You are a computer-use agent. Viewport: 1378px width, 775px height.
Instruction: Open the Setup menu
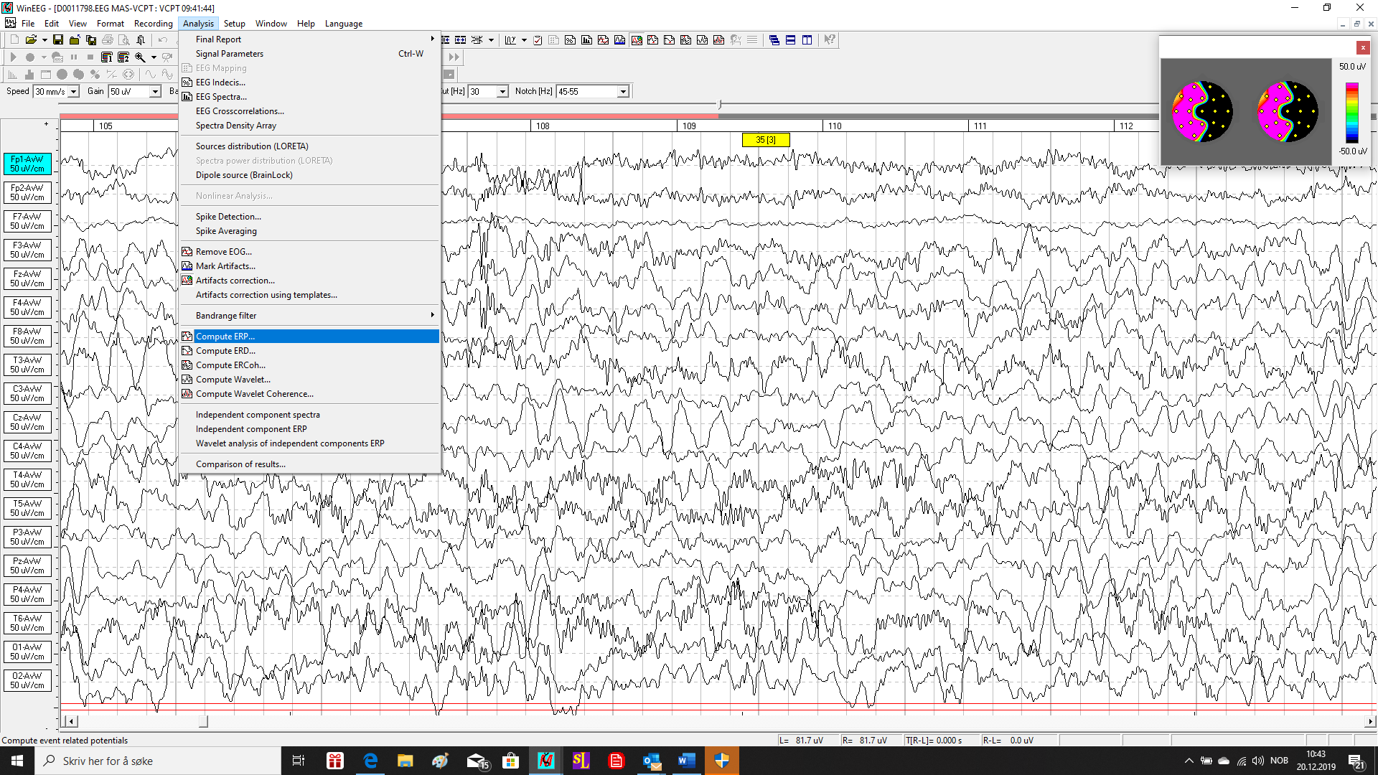234,24
